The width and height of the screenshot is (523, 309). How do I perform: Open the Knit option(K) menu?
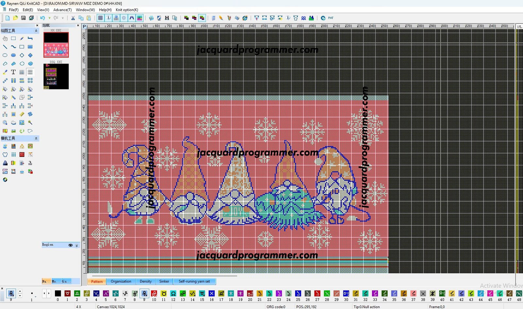pyautogui.click(x=127, y=10)
